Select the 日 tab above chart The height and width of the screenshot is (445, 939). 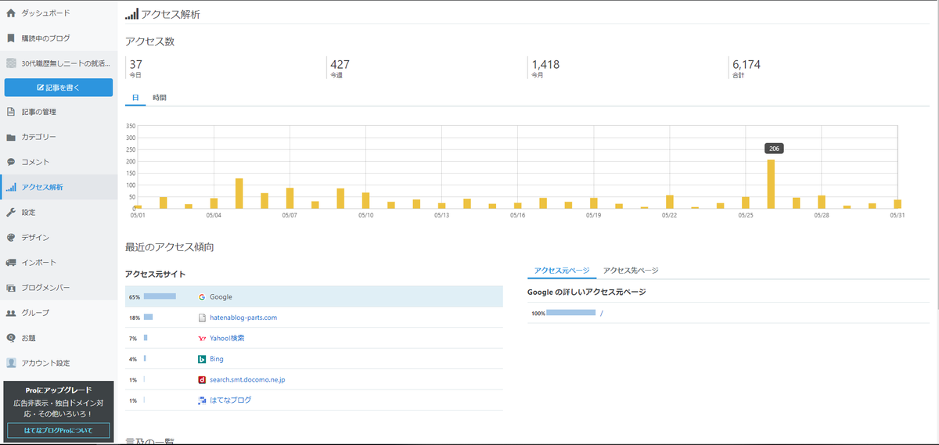[135, 98]
